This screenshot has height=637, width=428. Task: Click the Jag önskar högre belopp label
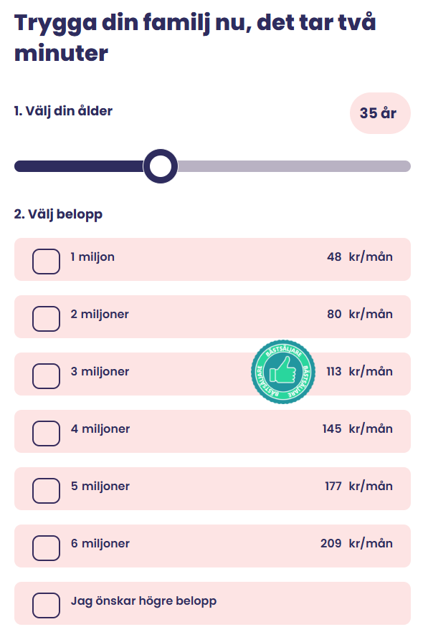pyautogui.click(x=143, y=601)
